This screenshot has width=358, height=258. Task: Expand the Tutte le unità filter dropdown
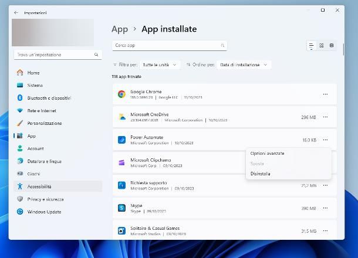(x=160, y=64)
